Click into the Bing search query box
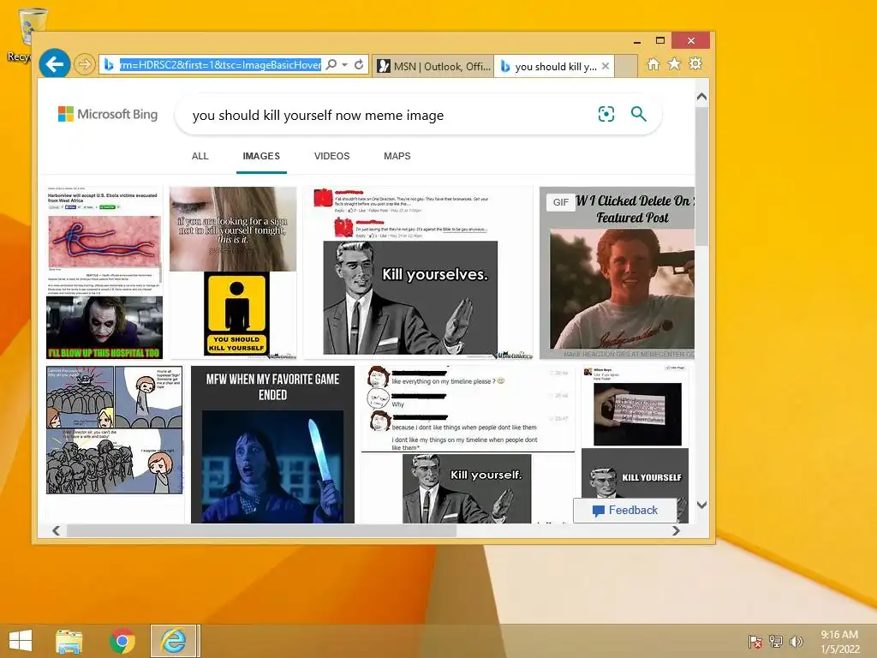877x658 pixels. pyautogui.click(x=386, y=116)
